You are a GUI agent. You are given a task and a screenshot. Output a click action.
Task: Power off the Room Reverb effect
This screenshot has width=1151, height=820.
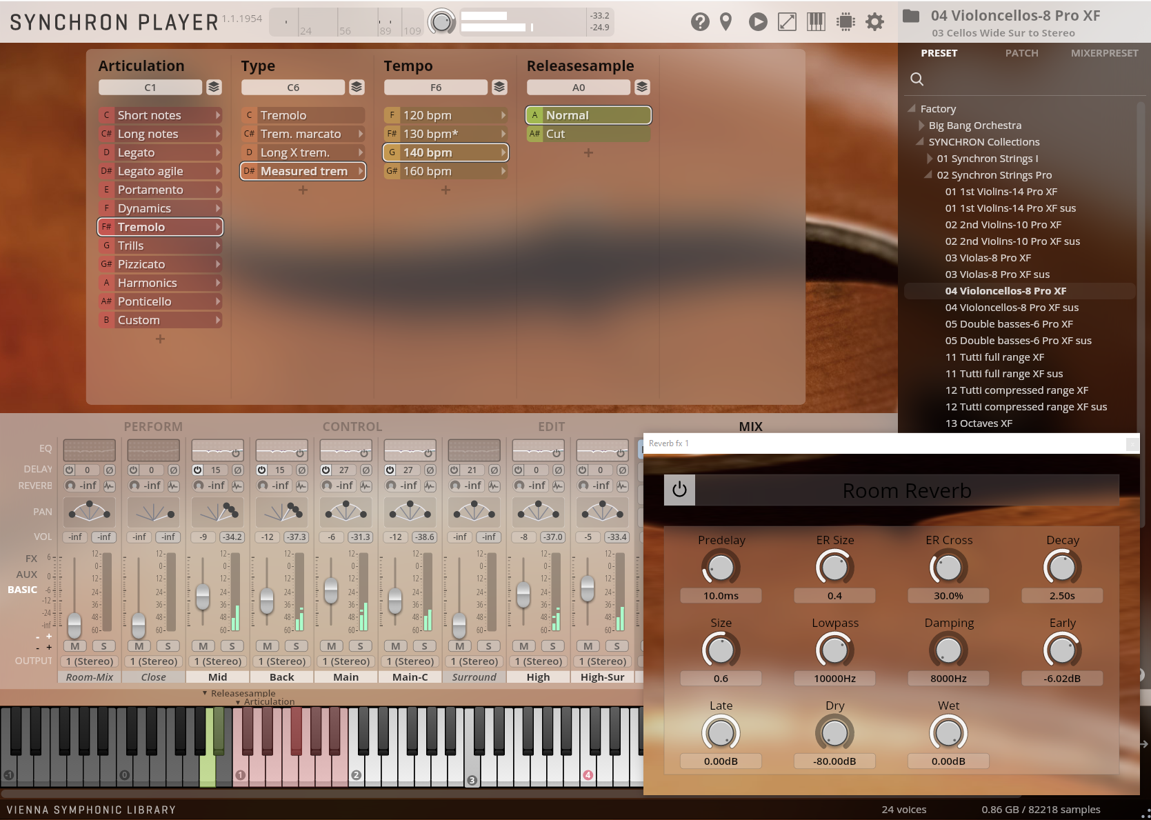(679, 490)
